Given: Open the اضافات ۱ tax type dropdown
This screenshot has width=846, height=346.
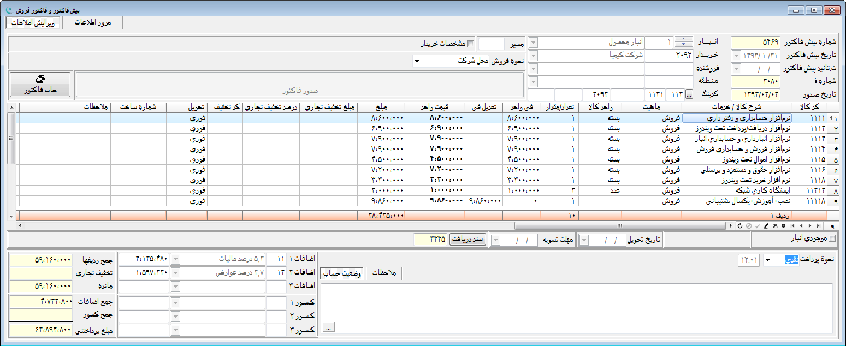Looking at the screenshot, I should pyautogui.click(x=176, y=259).
